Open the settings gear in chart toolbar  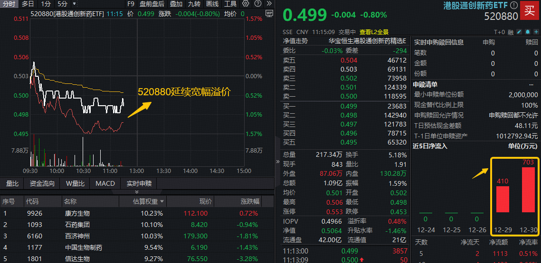[246, 4]
